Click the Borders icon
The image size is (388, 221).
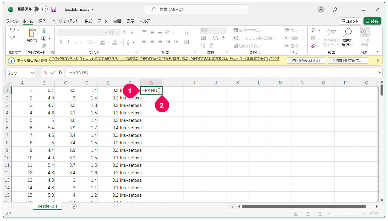pyautogui.click(x=89, y=42)
